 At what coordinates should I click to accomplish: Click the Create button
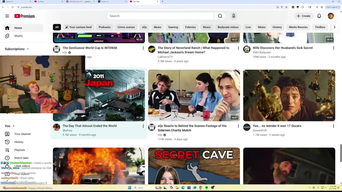pos(304,16)
